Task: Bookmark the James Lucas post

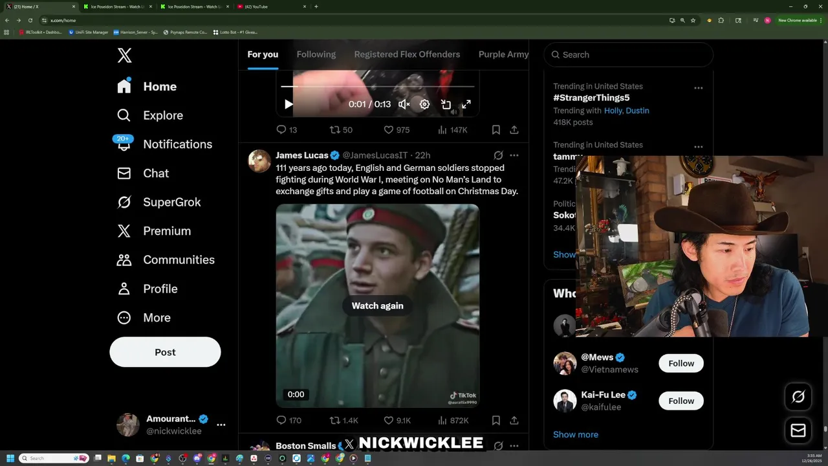Action: [496, 420]
